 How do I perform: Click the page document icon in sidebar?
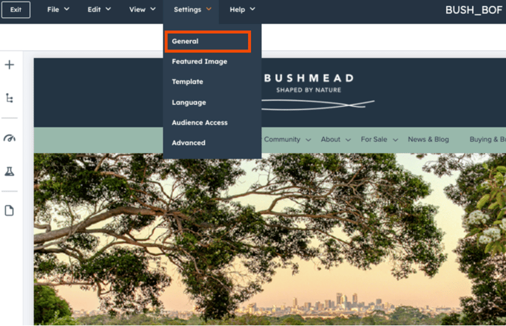point(9,211)
